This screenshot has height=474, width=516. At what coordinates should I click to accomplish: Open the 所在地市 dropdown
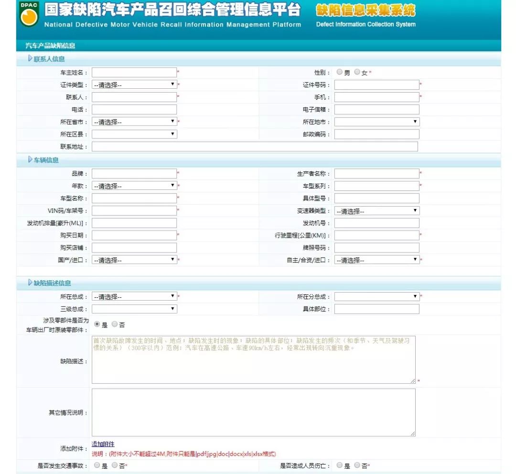[377, 122]
